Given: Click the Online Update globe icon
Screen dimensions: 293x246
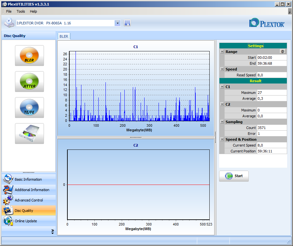Looking at the screenshot, I should 8,221.
